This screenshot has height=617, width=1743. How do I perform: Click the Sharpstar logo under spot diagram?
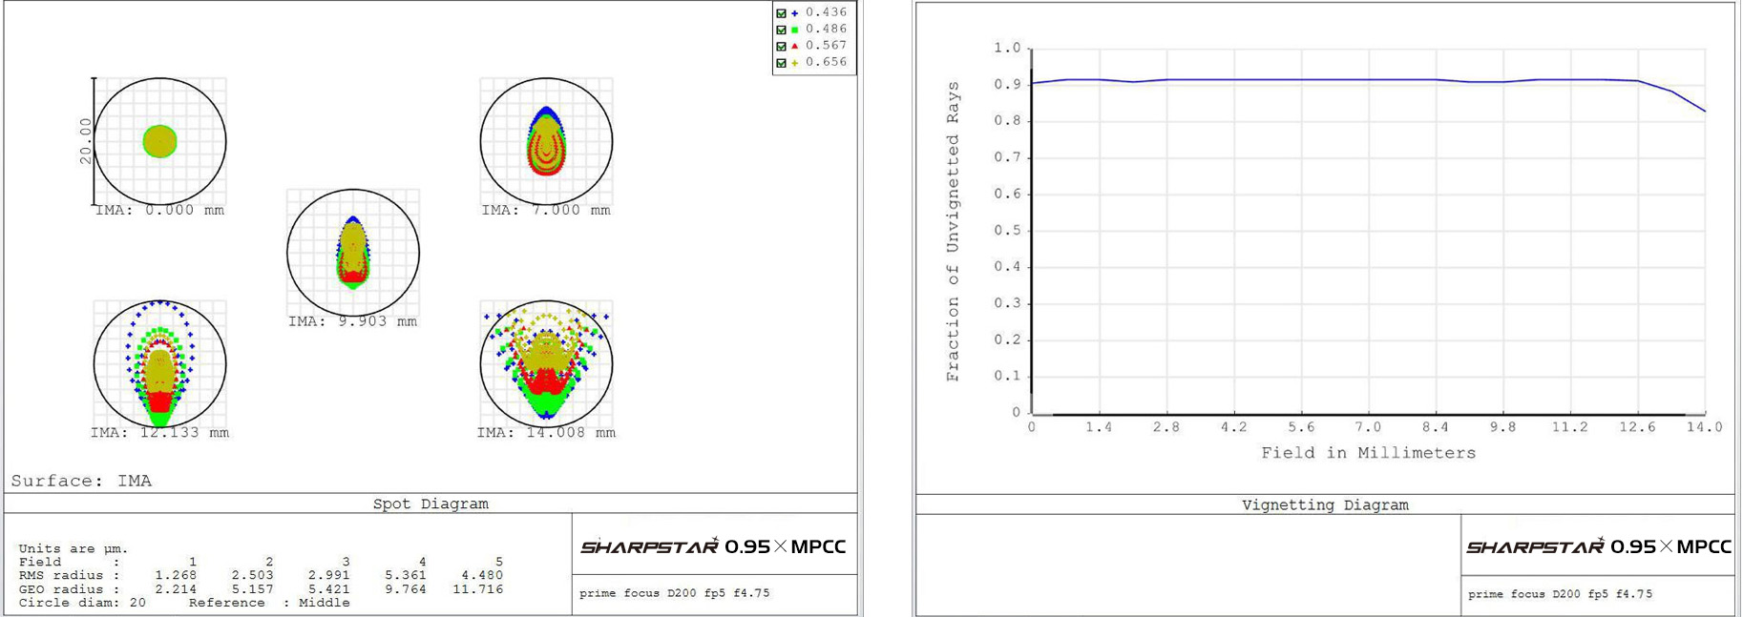713,546
